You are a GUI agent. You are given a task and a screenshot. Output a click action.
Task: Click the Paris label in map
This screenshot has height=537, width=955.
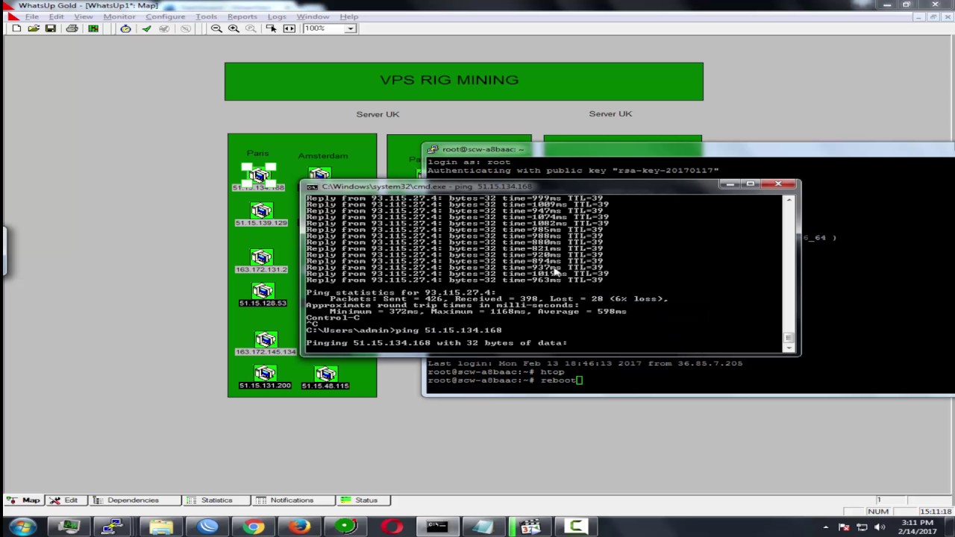257,153
